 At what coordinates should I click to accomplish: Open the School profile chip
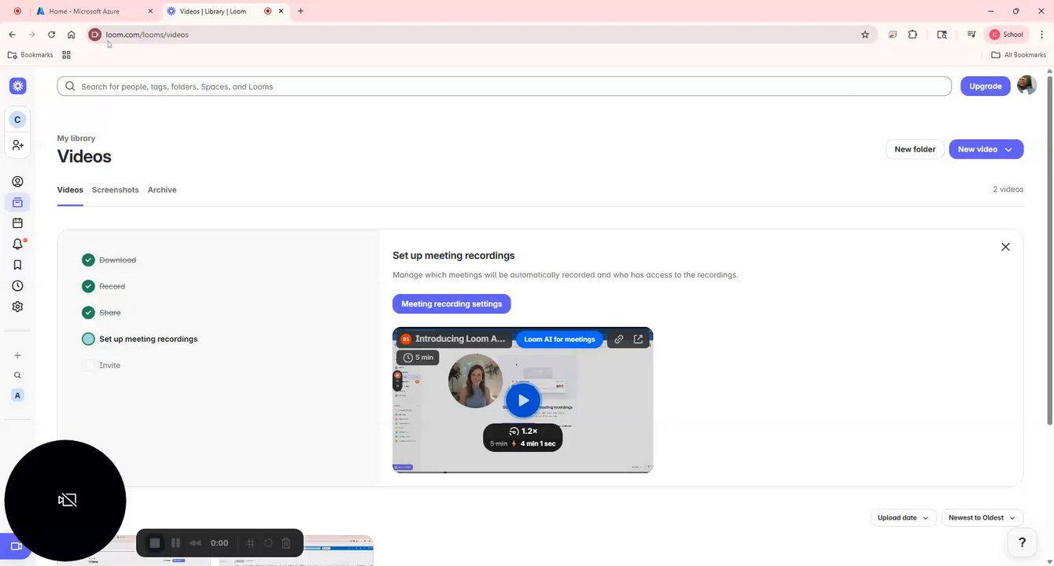click(1007, 35)
